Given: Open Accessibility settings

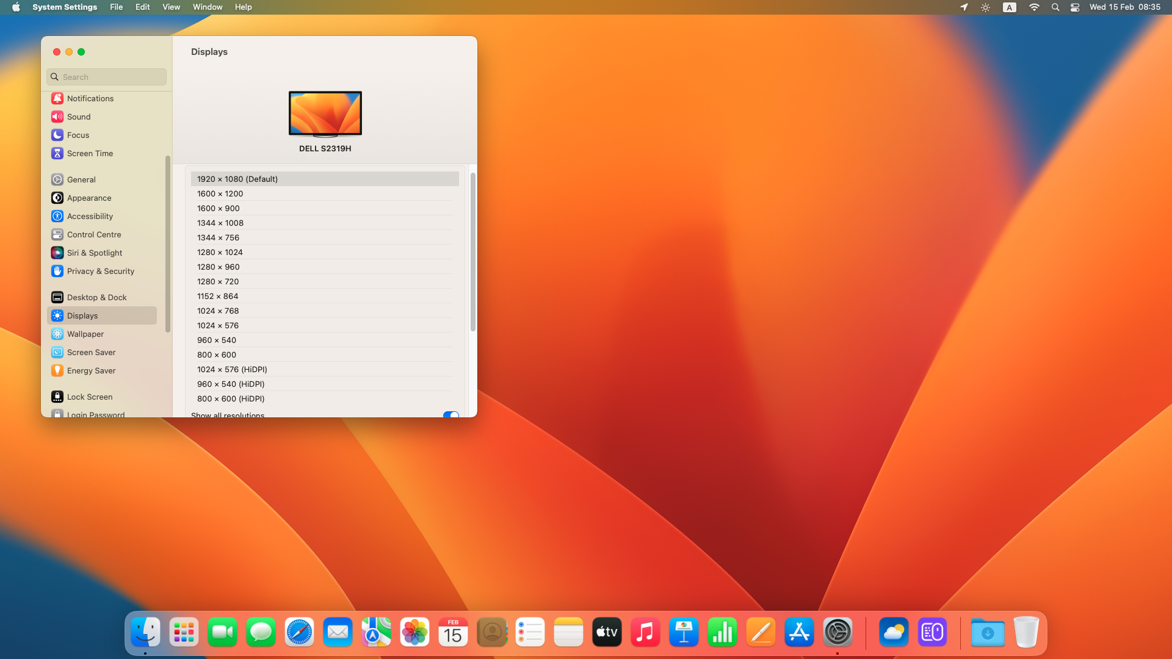Looking at the screenshot, I should coord(90,216).
